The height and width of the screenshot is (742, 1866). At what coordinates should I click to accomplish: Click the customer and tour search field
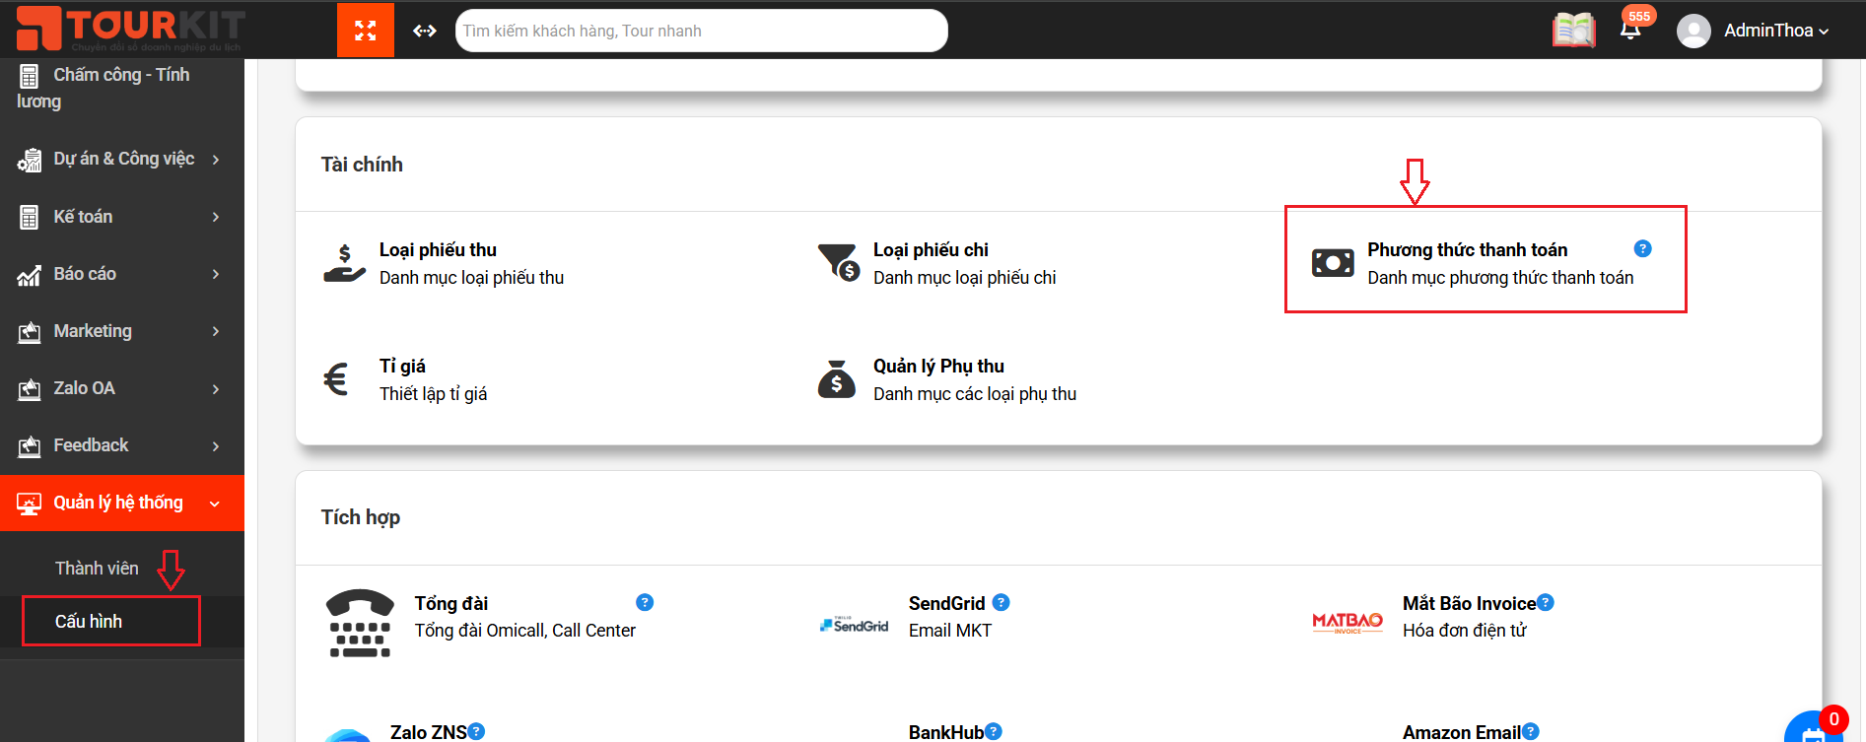[x=702, y=31]
